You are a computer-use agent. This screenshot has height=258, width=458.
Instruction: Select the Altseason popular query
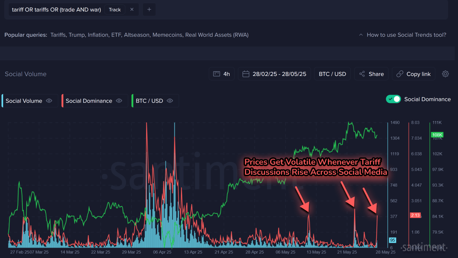pos(136,35)
